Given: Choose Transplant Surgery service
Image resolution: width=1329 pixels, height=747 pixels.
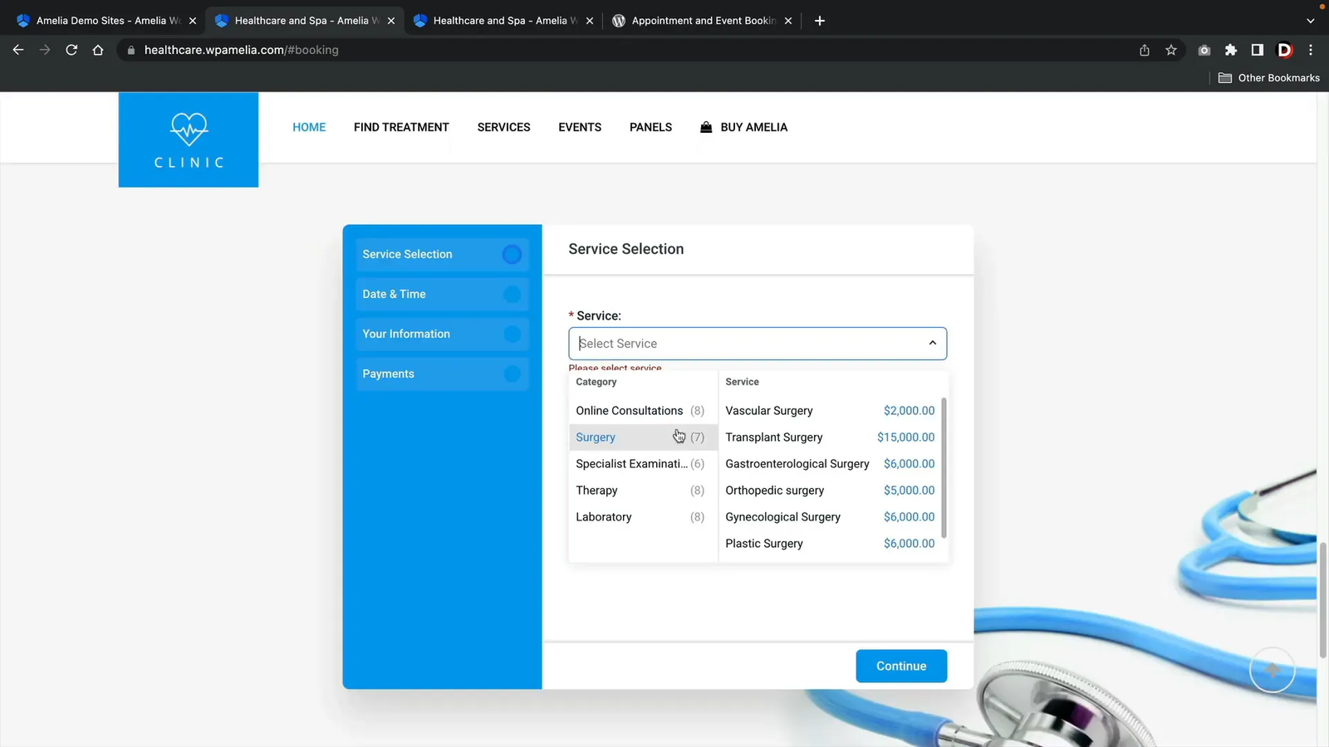Looking at the screenshot, I should [x=830, y=437].
